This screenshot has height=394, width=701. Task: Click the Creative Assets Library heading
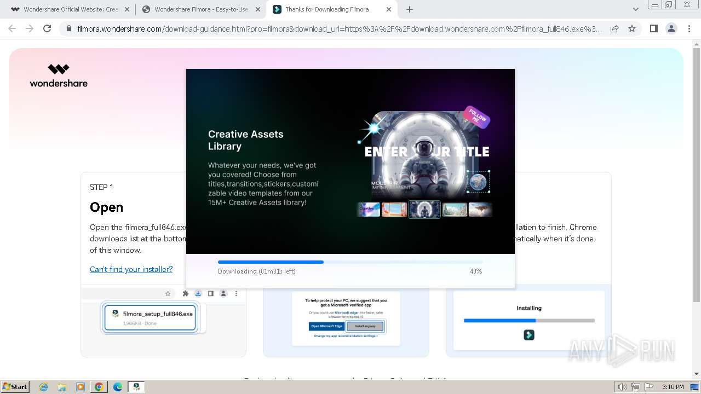(x=246, y=140)
